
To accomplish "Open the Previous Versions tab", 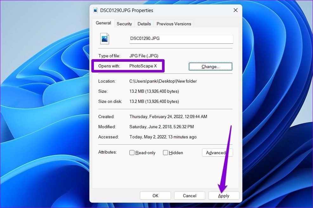I will tap(174, 24).
